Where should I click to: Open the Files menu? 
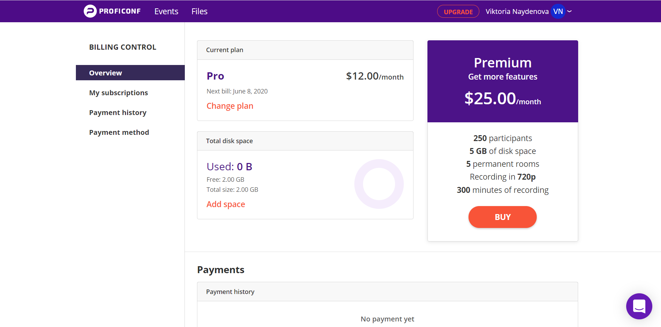point(199,11)
